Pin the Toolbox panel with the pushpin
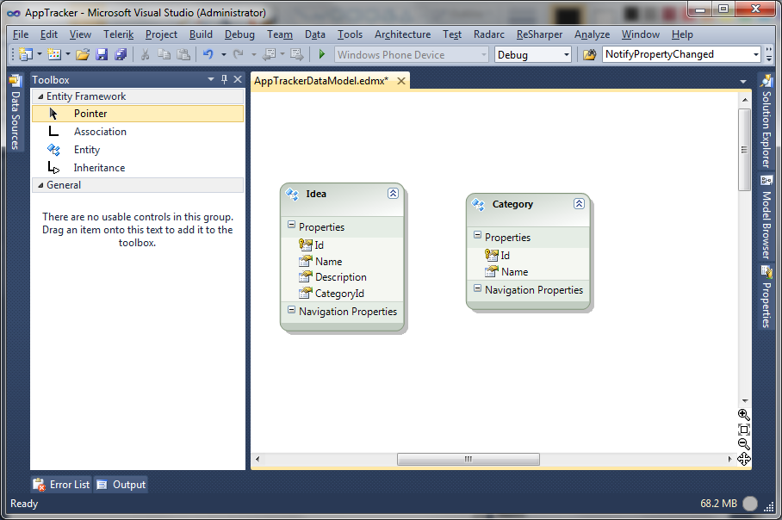 click(x=225, y=79)
